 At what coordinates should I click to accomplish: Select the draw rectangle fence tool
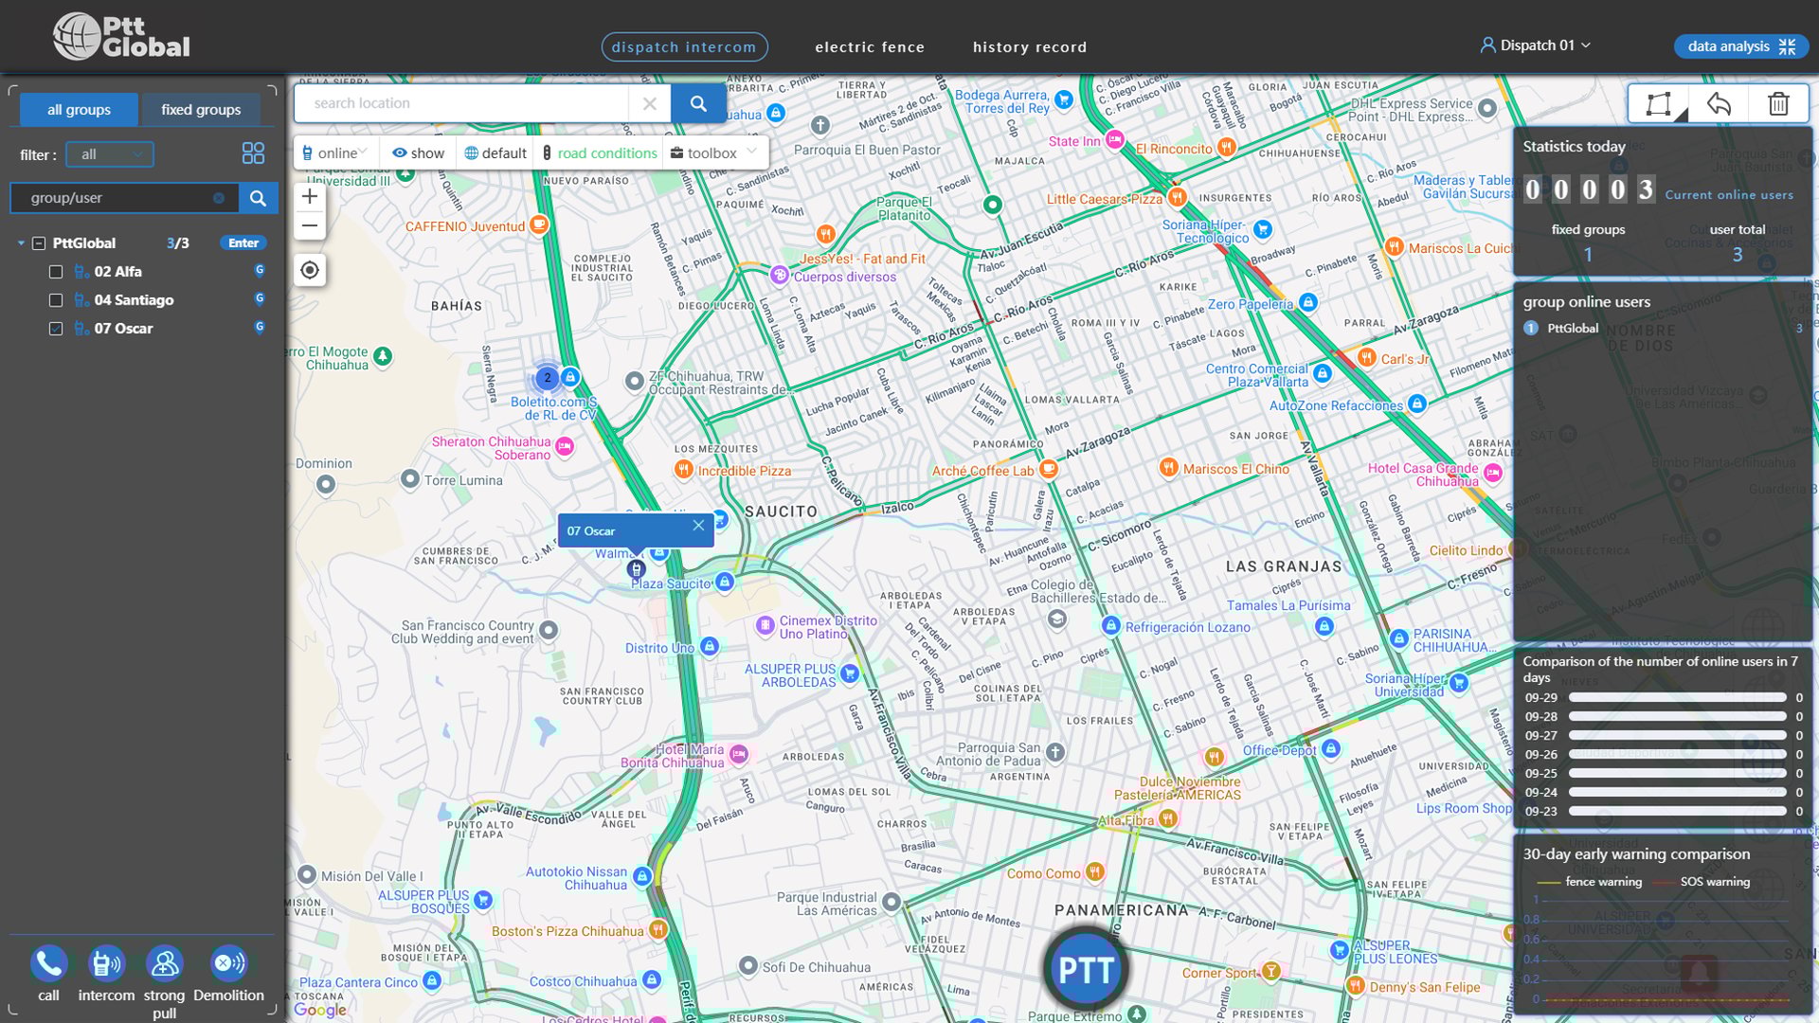point(1658,103)
